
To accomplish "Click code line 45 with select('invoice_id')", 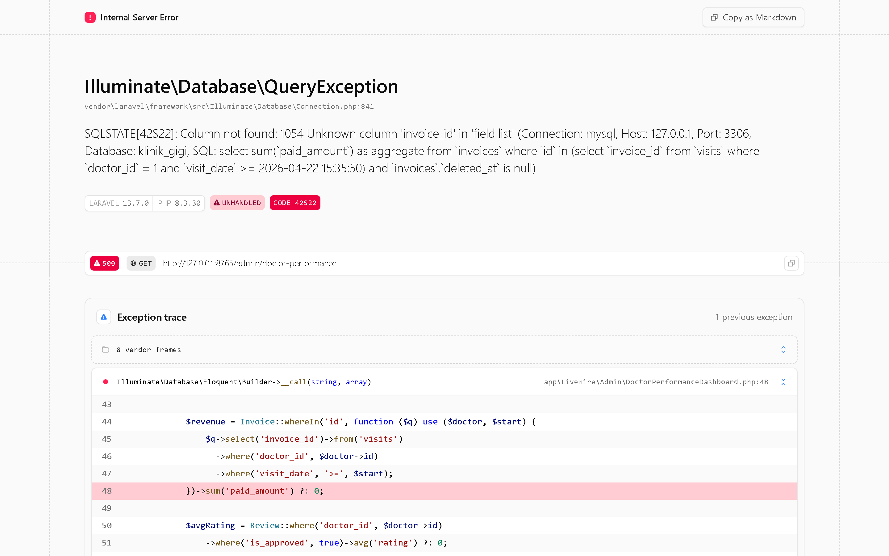I will click(x=444, y=439).
